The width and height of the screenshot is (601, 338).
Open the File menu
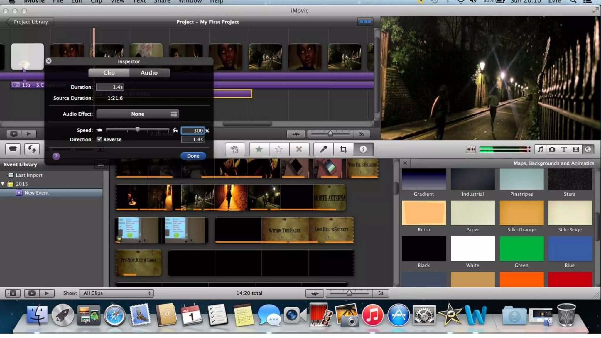coord(58,1)
